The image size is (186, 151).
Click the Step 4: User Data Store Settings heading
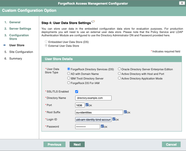click(x=66, y=23)
